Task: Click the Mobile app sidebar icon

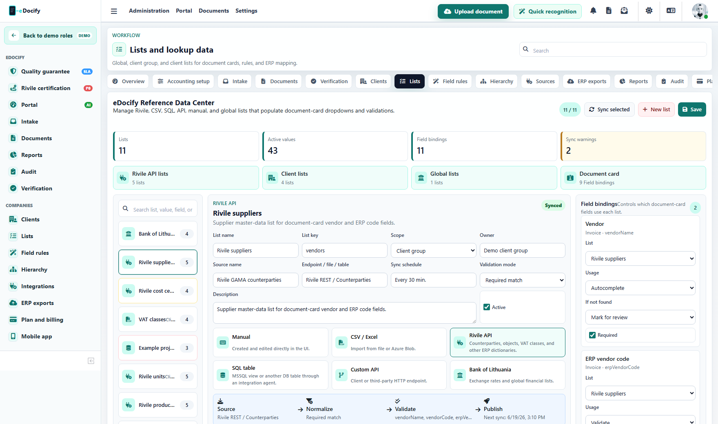Action: [13, 336]
